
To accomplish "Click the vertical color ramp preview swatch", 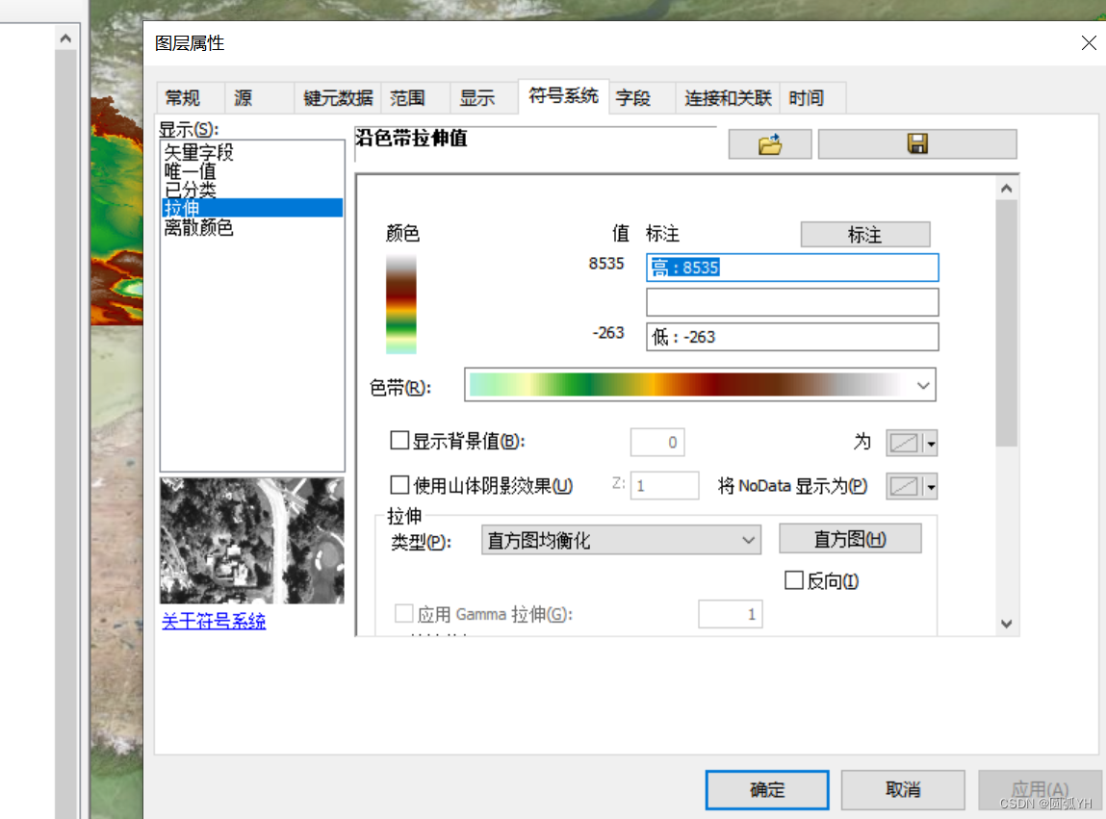I will (x=400, y=304).
